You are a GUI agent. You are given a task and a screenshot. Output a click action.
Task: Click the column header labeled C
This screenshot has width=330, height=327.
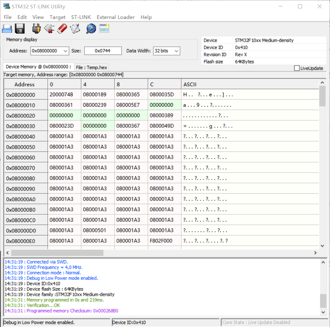[x=165, y=84]
